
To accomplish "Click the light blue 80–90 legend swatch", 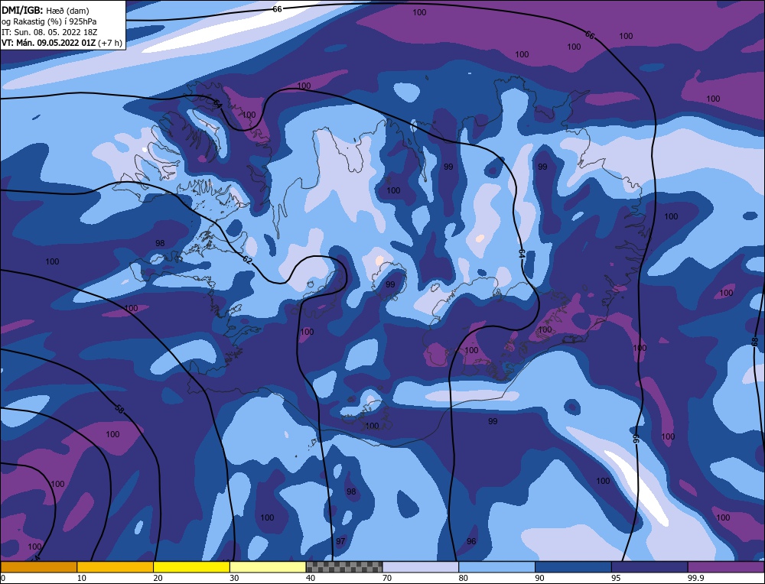I will tap(496, 566).
